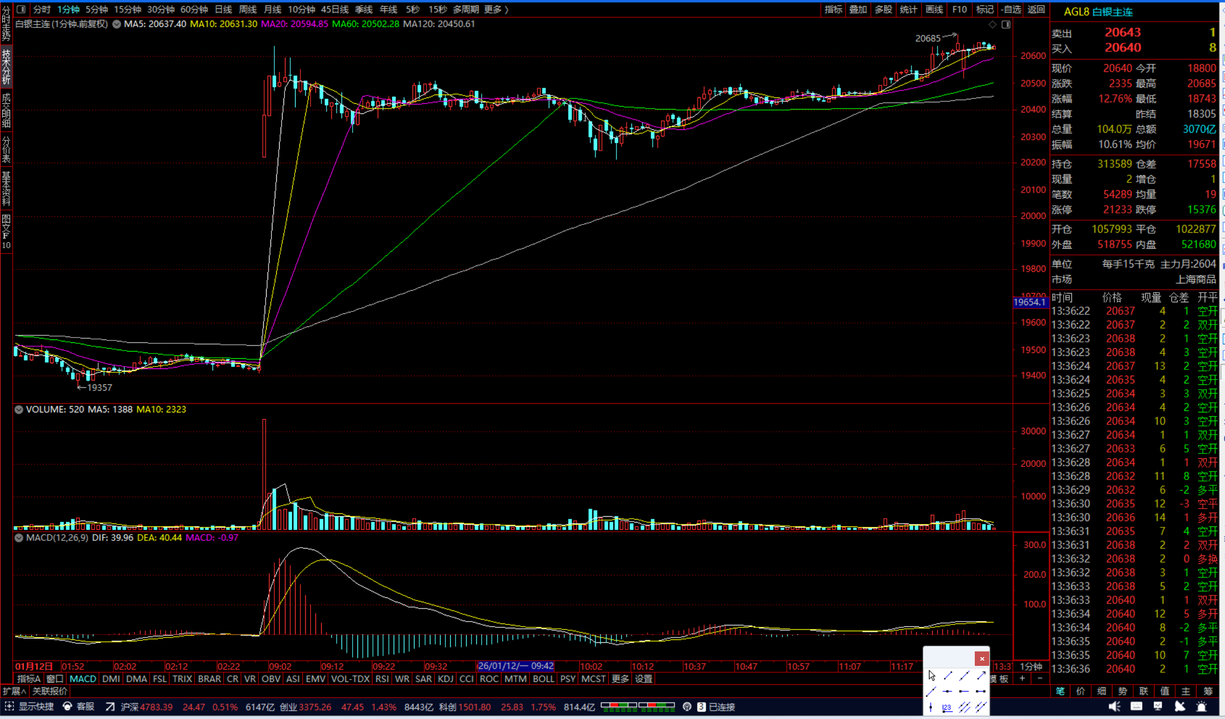
Task: Choose the parallel channel lines tool
Action: coord(964,707)
